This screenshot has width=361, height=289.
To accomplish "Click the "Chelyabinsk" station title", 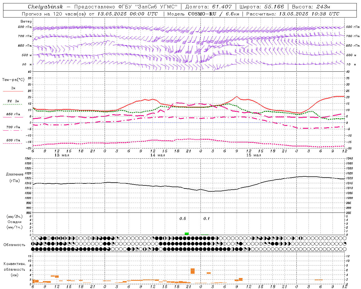I will [45, 7].
